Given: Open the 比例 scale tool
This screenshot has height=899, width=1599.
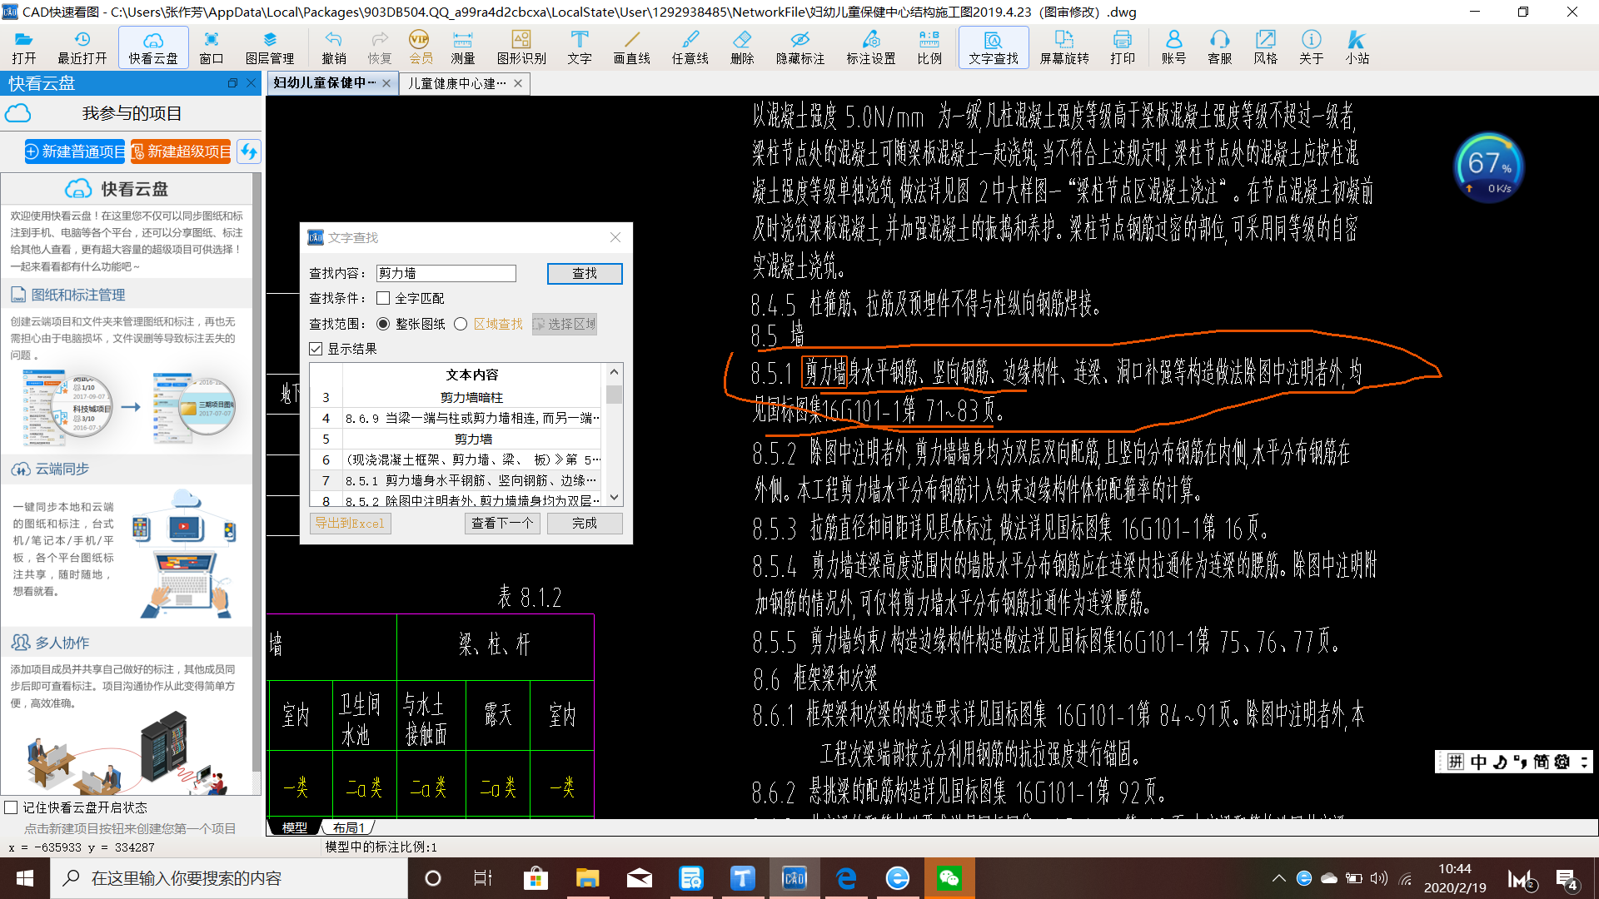Looking at the screenshot, I should click(929, 47).
